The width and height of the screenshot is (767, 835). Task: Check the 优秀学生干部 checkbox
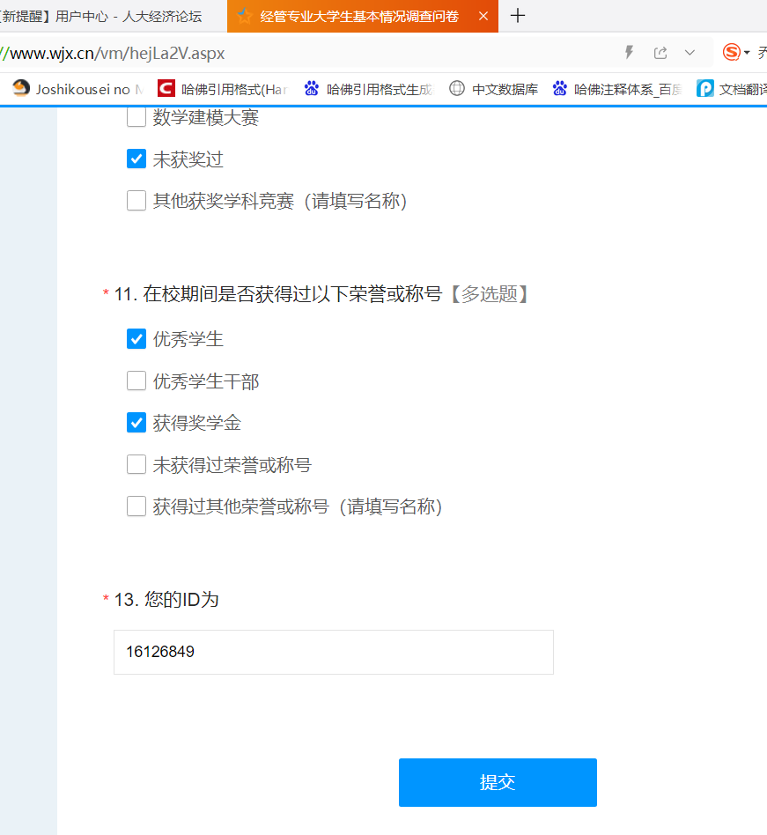coord(136,381)
